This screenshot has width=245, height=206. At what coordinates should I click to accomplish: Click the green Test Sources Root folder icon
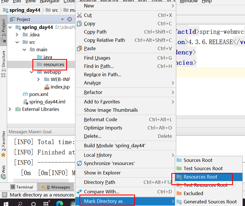[x=179, y=168]
